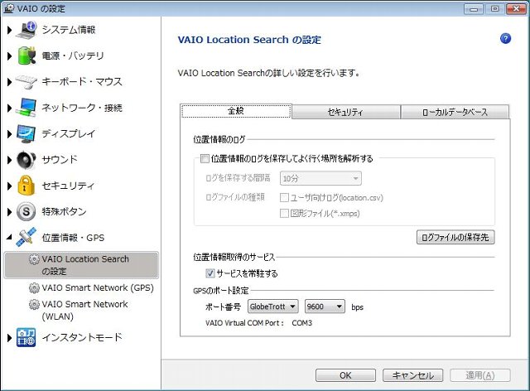The image size is (530, 391).
Task: Select the インスタントモード category label
Action: [x=82, y=337]
